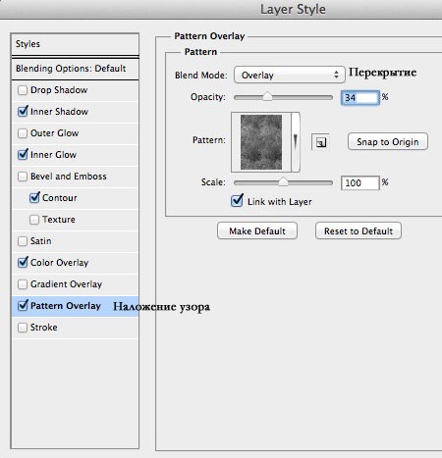442x458 pixels.
Task: Open the pattern picker arrow
Action: 296,142
